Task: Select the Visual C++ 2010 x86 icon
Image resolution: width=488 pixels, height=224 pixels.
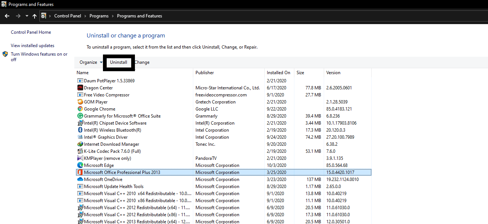Action: [80, 201]
